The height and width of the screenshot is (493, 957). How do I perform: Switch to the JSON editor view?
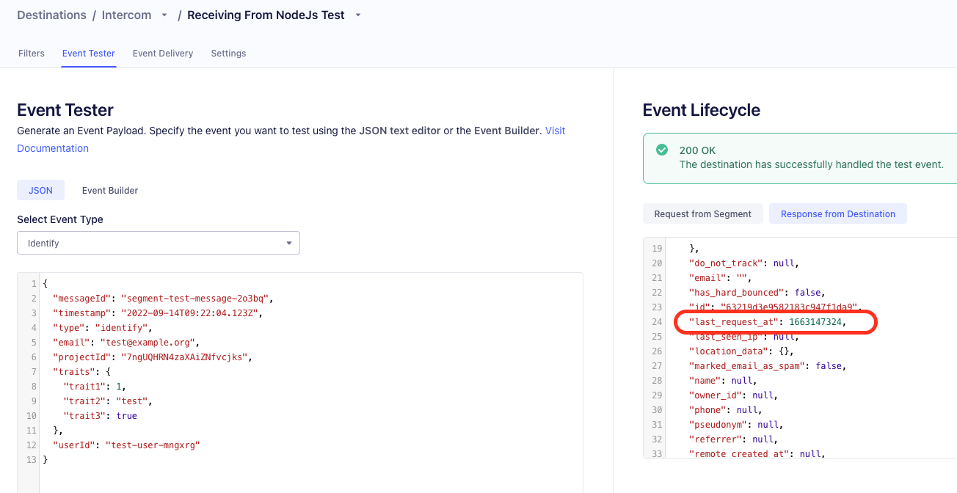click(x=40, y=190)
